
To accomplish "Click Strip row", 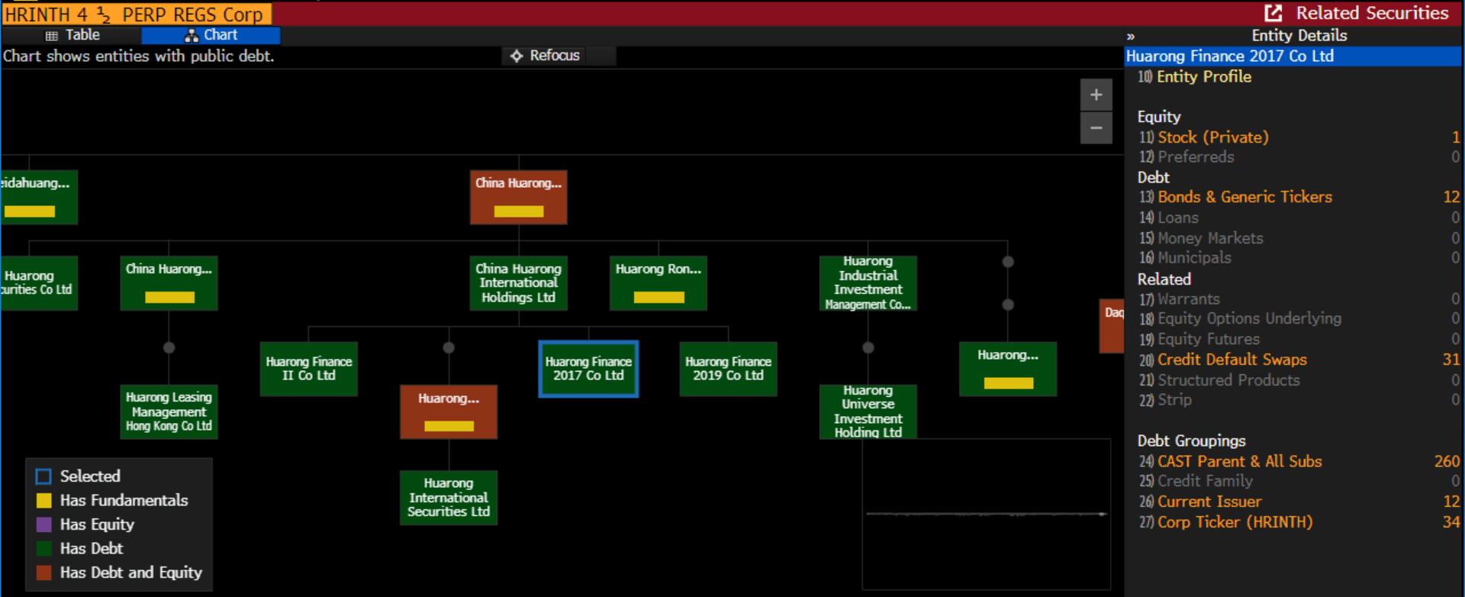I will tap(1299, 400).
